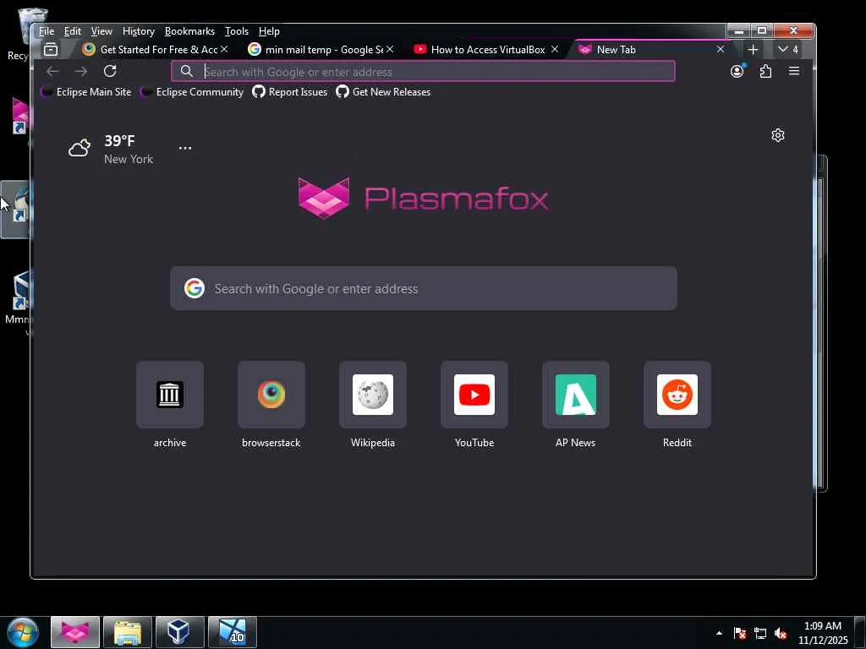This screenshot has height=649, width=866.
Task: Close the min mail temp tab
Action: tap(390, 49)
